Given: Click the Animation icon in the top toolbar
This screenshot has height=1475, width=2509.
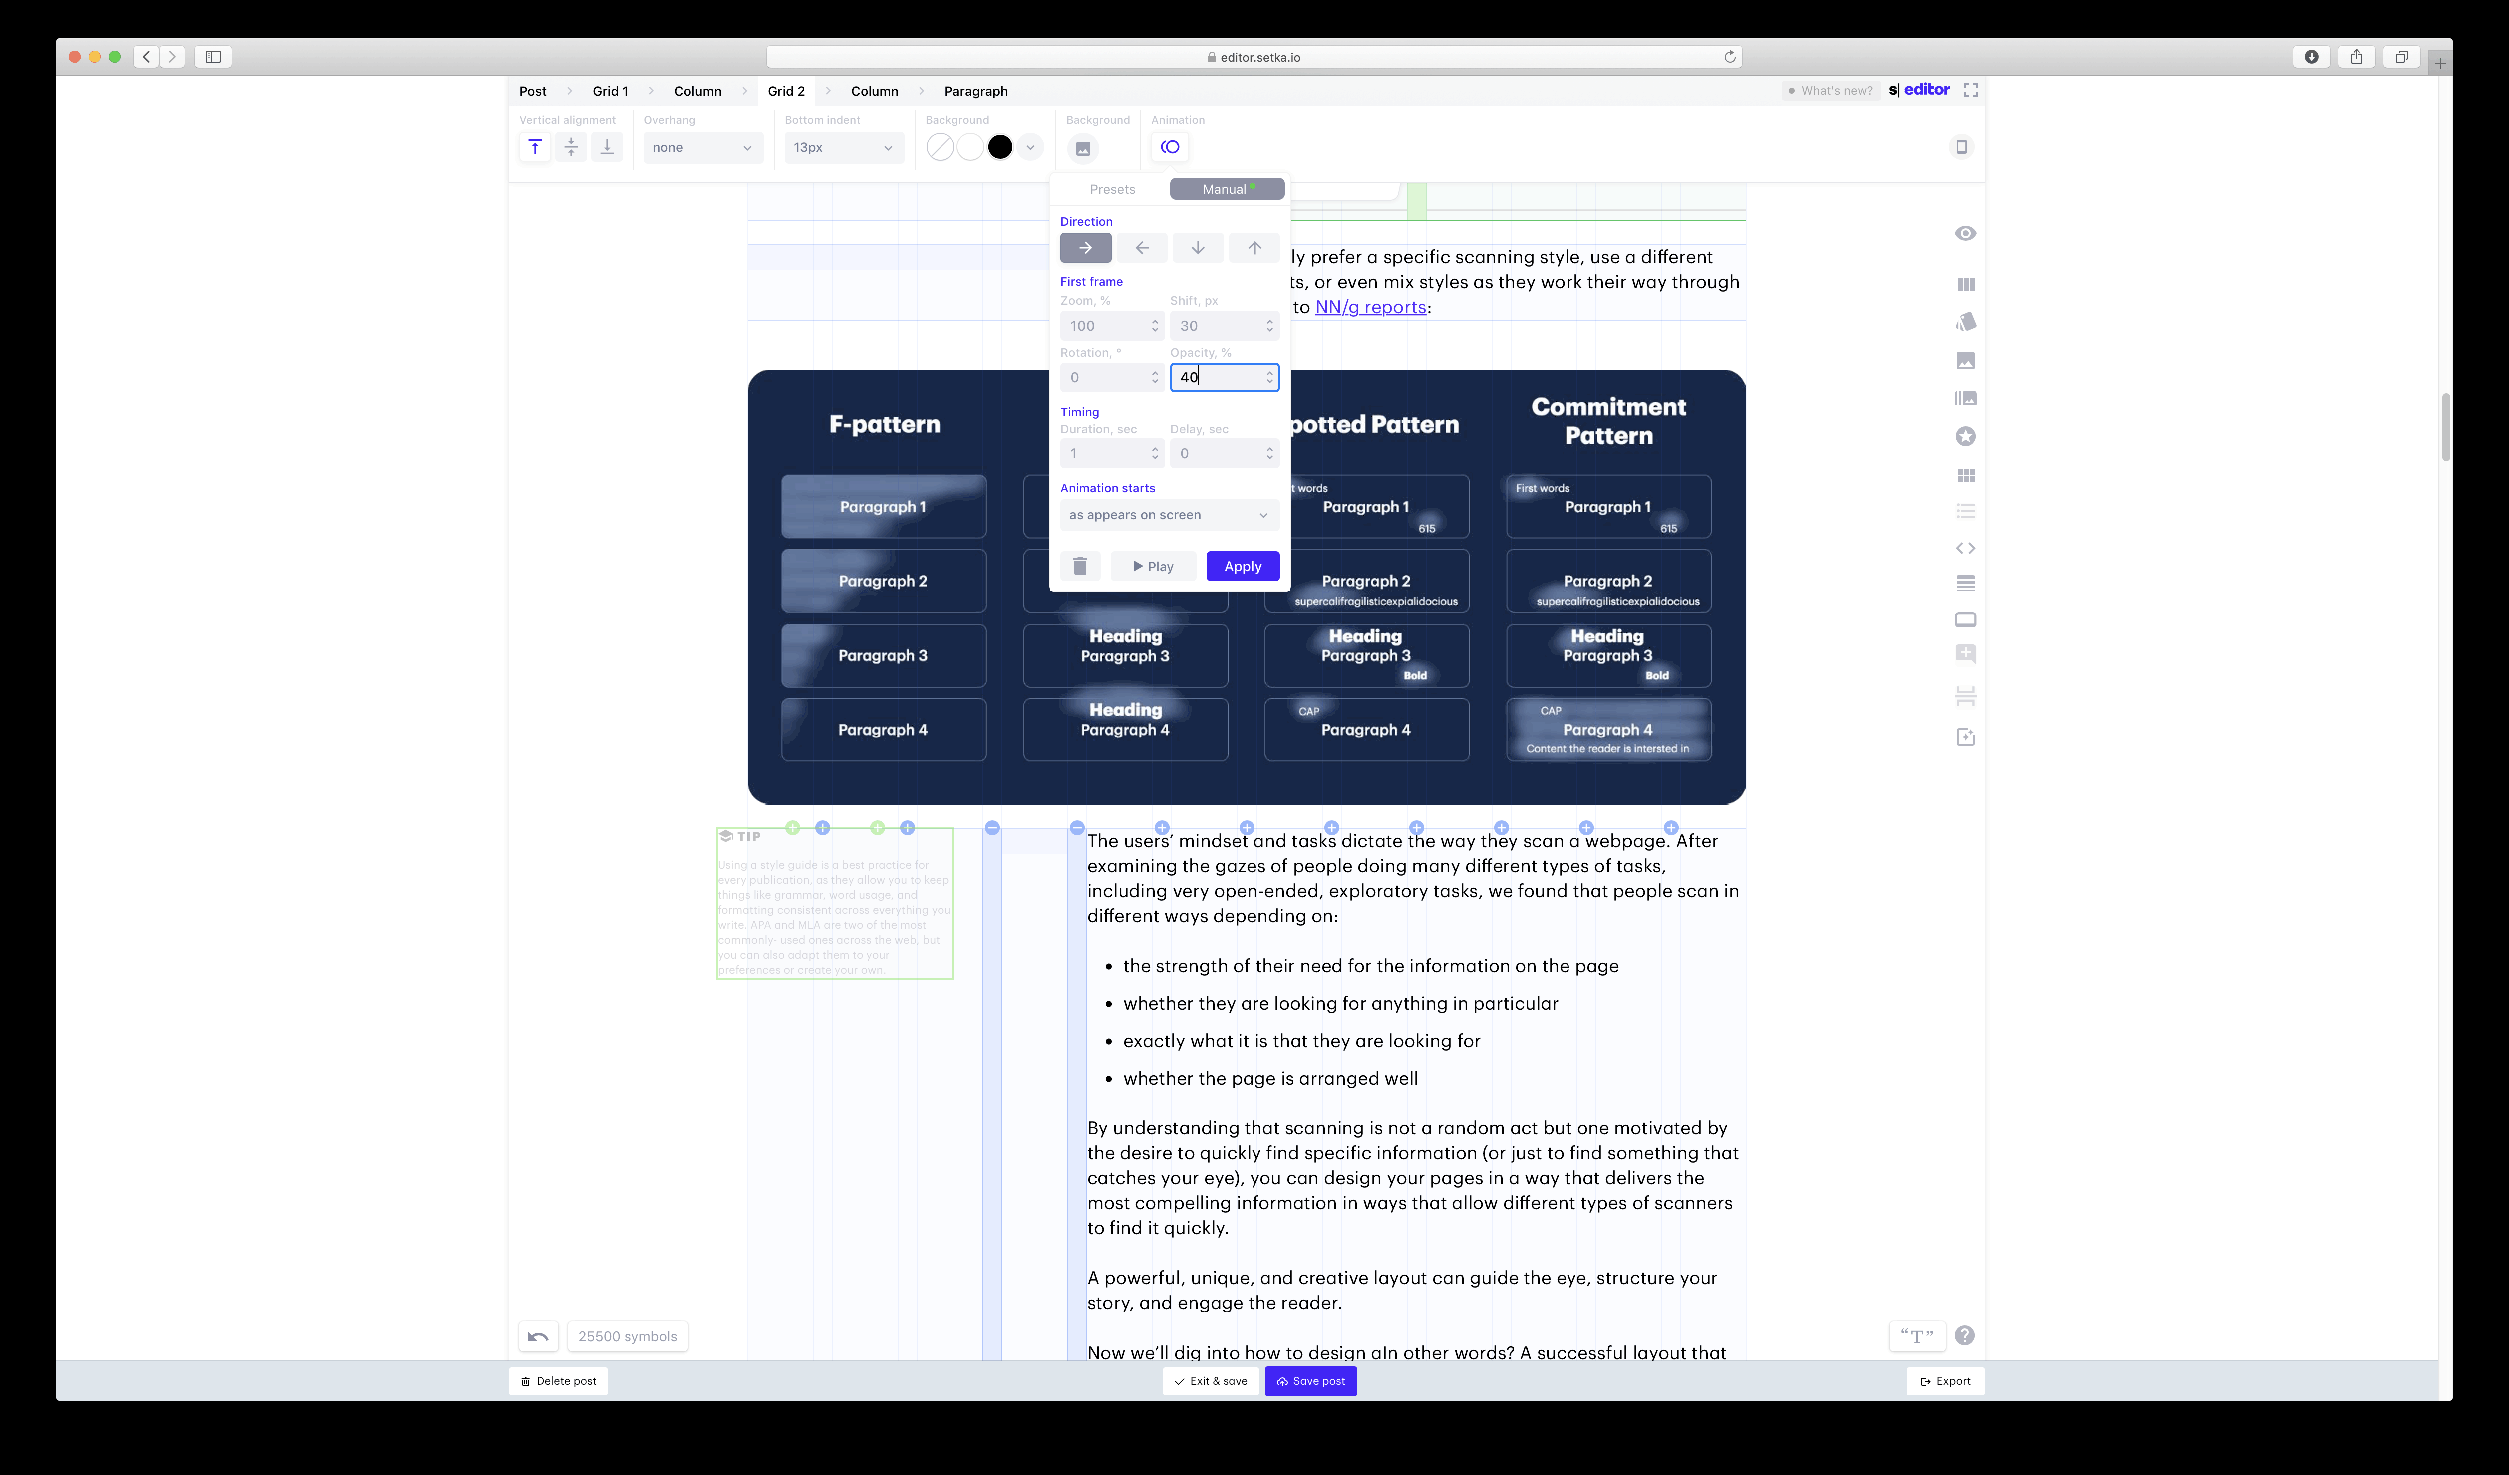Looking at the screenshot, I should 1170,146.
